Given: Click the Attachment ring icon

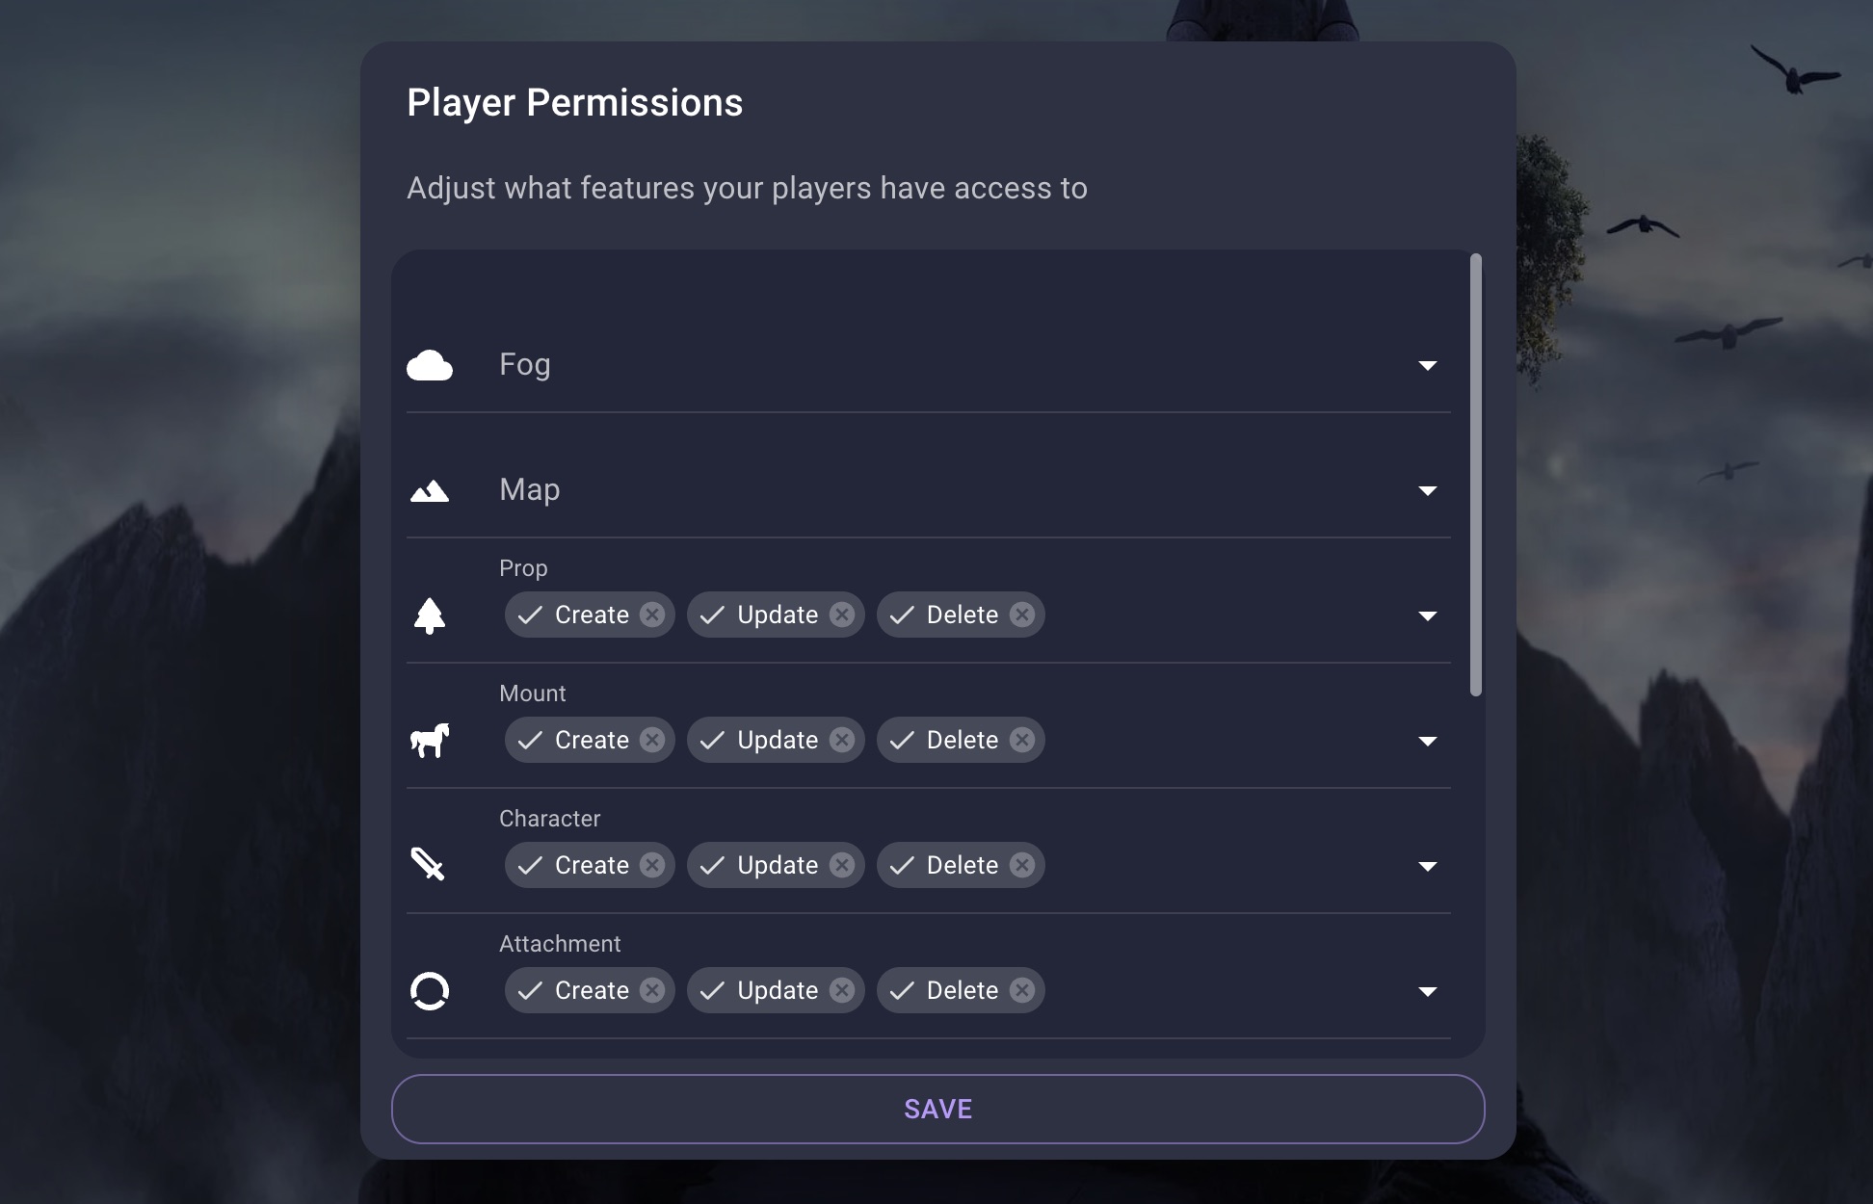Looking at the screenshot, I should [x=430, y=990].
